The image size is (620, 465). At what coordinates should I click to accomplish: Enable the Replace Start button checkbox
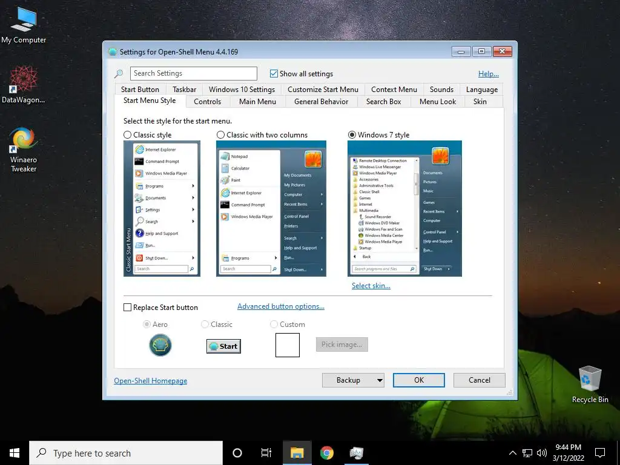(x=127, y=307)
